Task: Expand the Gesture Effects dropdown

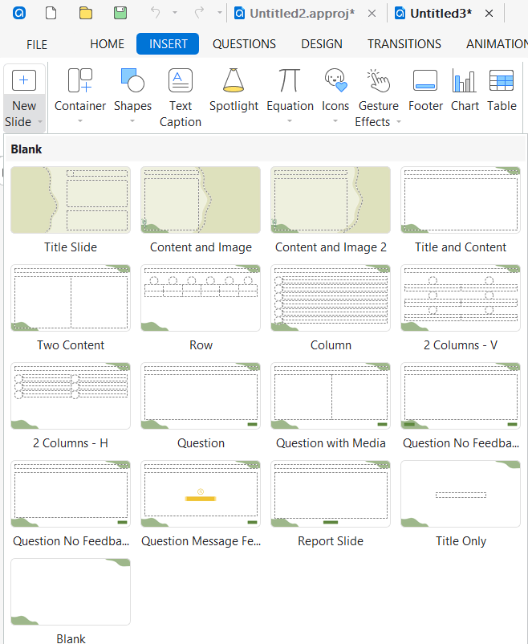Action: coord(399,122)
